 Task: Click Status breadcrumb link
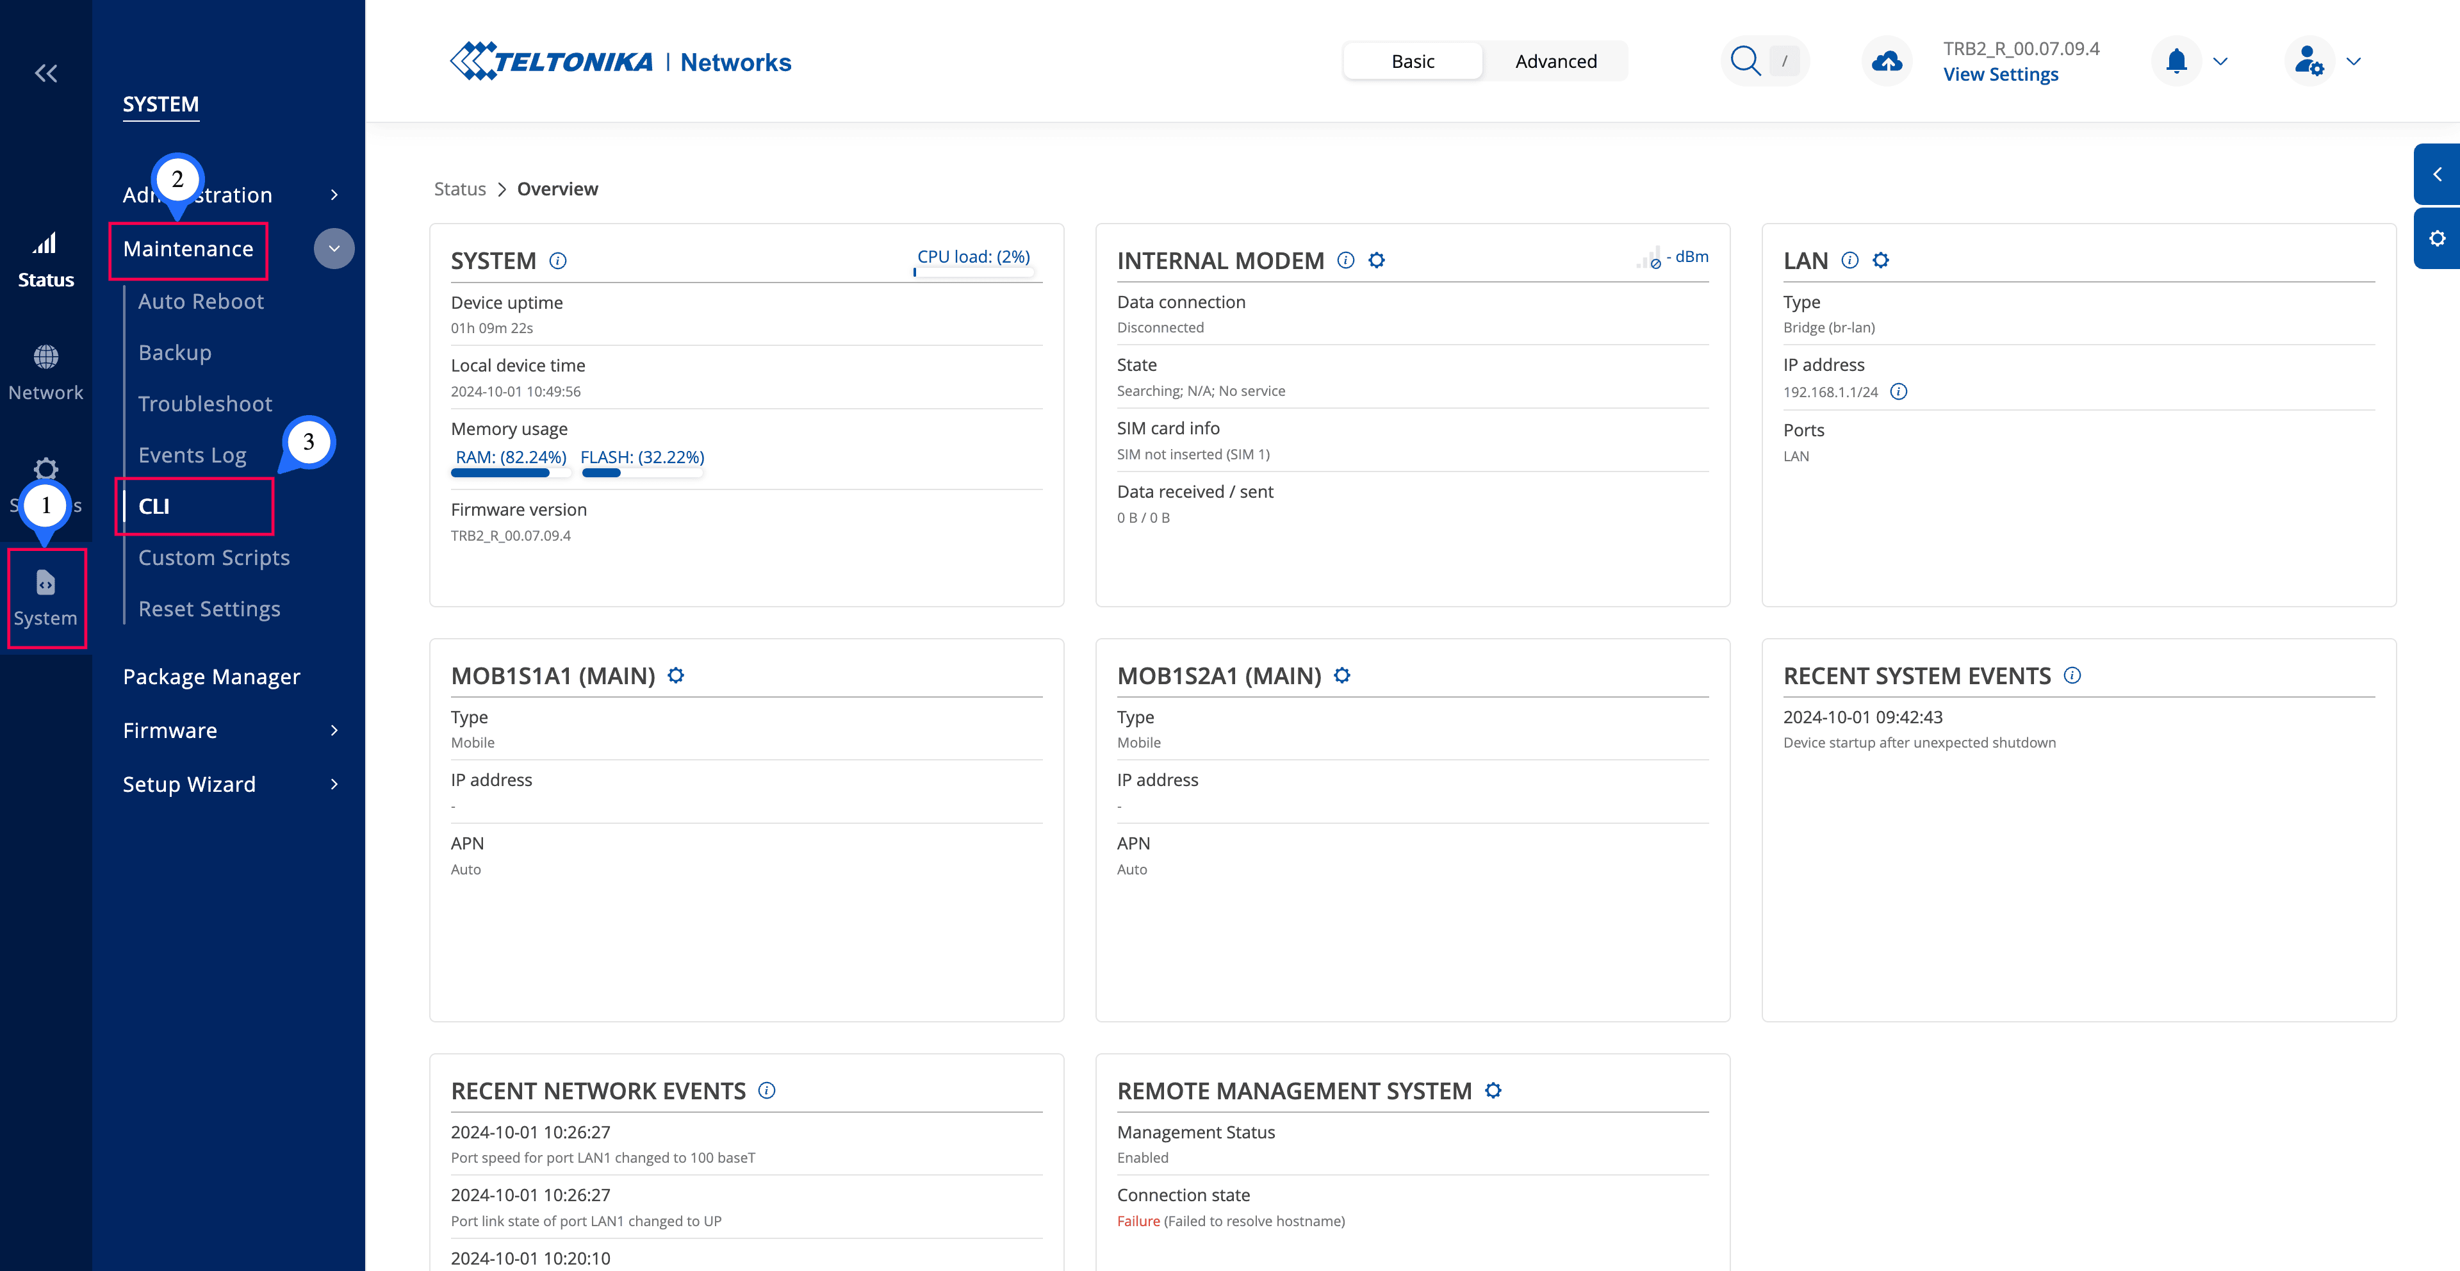pyautogui.click(x=461, y=189)
